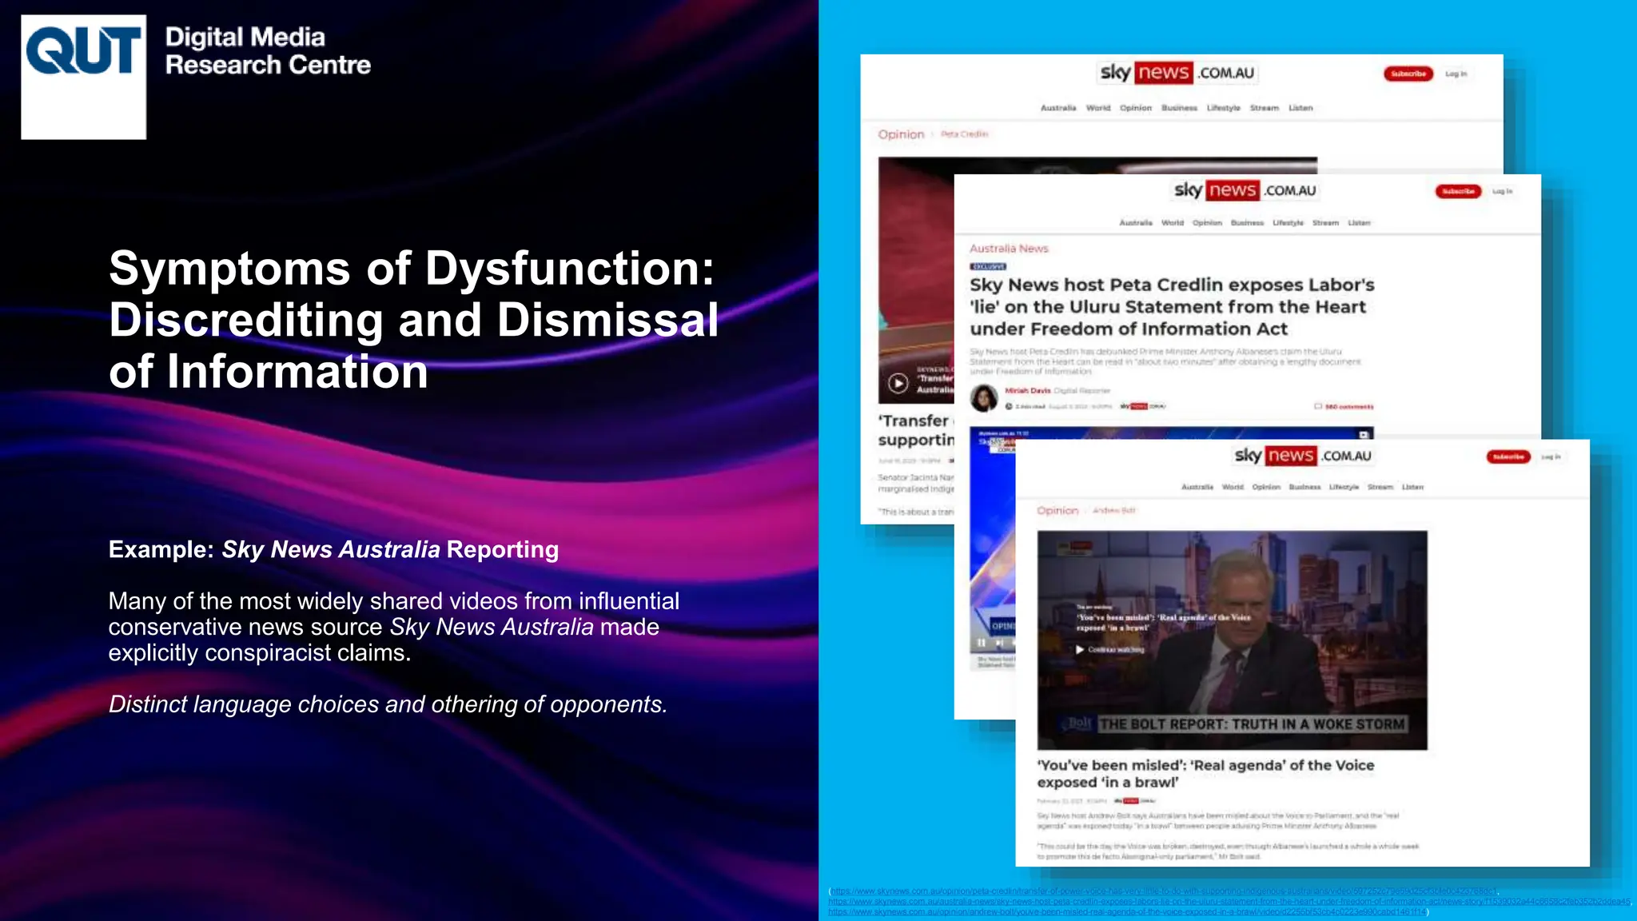Click the small Sky News badge beside the August date
Image resolution: width=1637 pixels, height=921 pixels.
pos(1142,406)
